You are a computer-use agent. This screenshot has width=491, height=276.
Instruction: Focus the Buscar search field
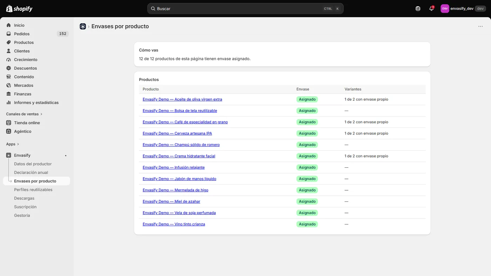click(x=245, y=9)
